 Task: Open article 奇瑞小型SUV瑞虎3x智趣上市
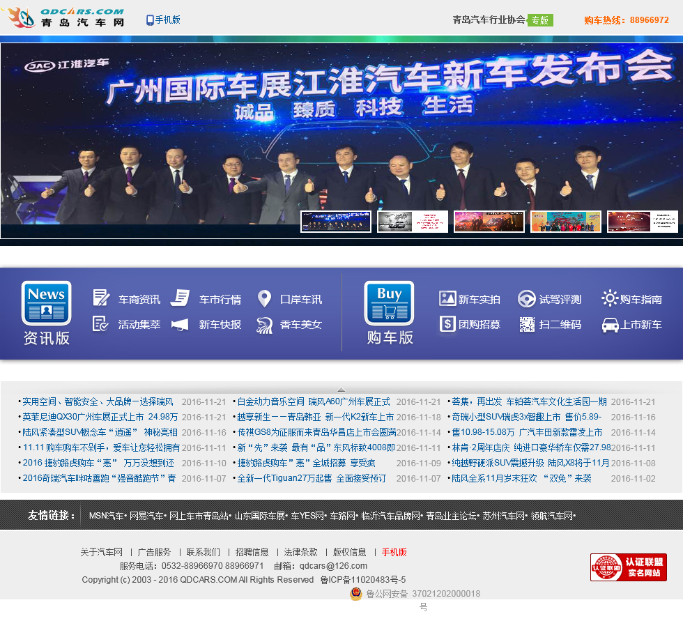point(526,417)
